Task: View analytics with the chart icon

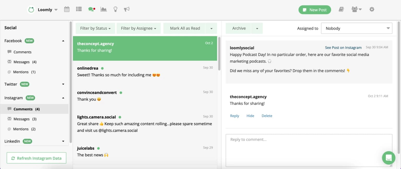Action: (103, 9)
